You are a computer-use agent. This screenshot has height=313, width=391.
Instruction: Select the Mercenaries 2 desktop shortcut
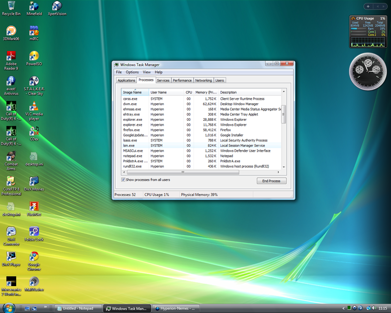(x=11, y=287)
